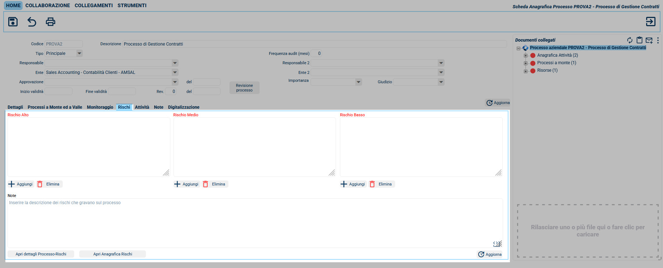Click the Revisione processo button

tap(244, 88)
